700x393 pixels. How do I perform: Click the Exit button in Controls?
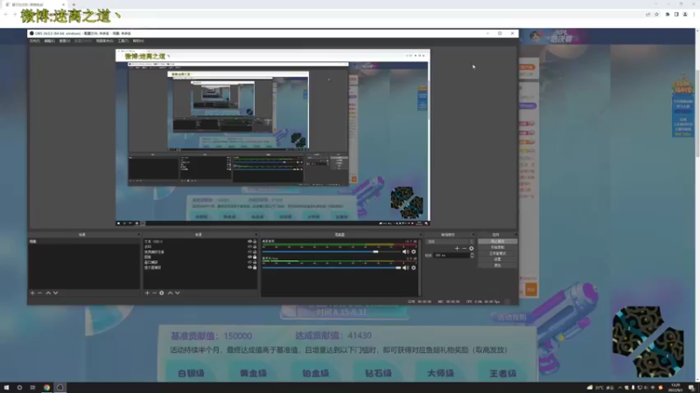tap(498, 265)
